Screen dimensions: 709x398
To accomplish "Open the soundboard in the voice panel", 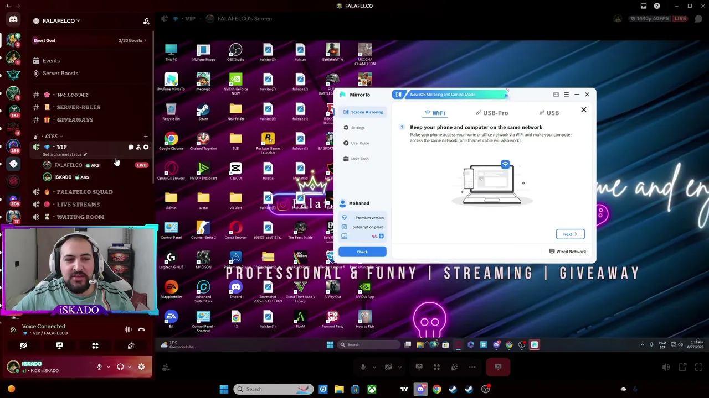I will click(x=131, y=345).
